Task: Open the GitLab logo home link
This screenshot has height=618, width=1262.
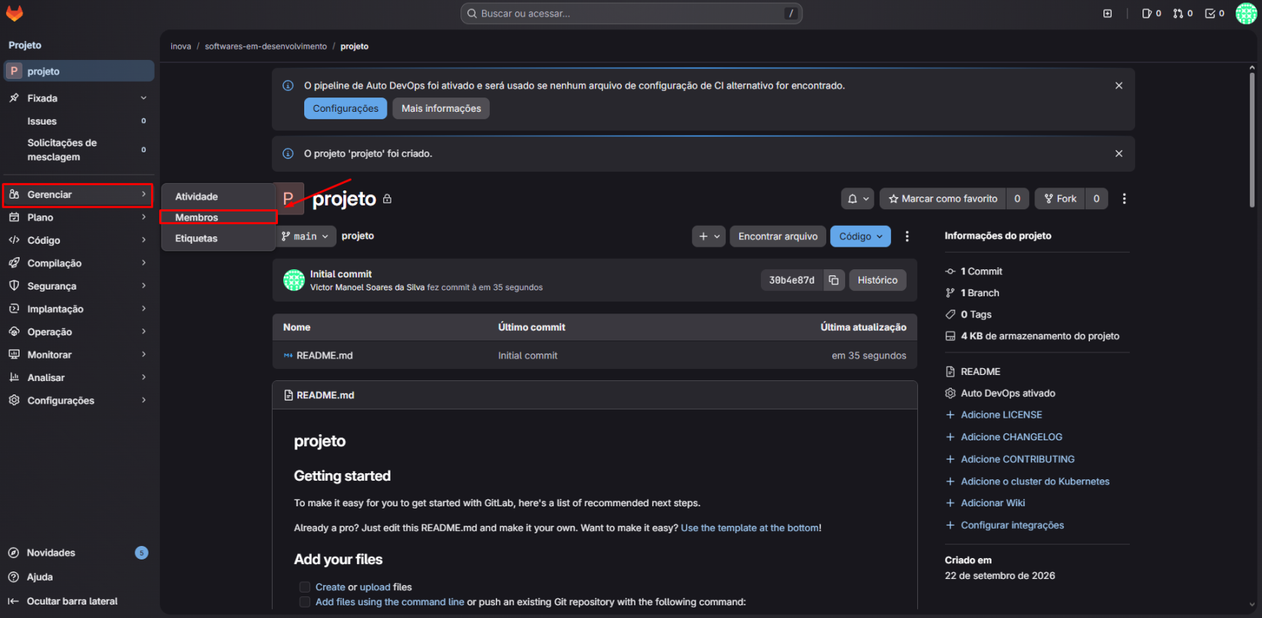Action: [x=14, y=13]
